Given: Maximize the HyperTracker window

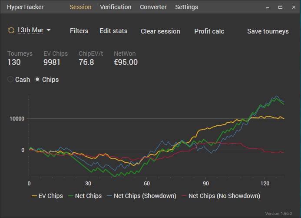Looking at the screenshot, I should pos(280,7).
